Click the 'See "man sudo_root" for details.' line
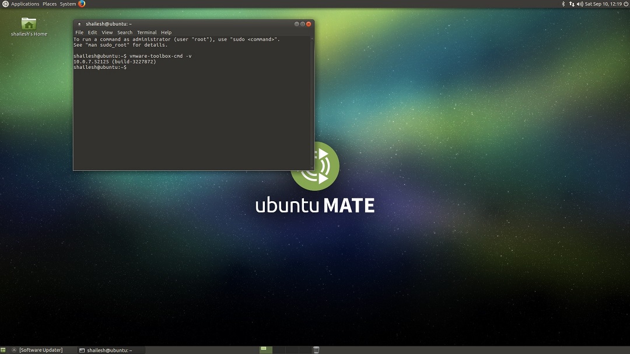Image resolution: width=630 pixels, height=354 pixels. (x=121, y=45)
